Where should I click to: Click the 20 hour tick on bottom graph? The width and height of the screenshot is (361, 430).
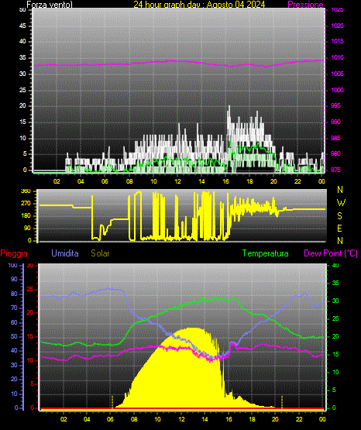coord(275,419)
